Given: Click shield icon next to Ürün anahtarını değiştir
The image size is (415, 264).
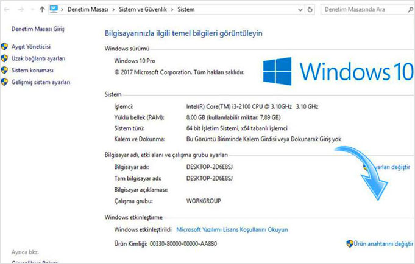Looking at the screenshot, I should (x=350, y=243).
